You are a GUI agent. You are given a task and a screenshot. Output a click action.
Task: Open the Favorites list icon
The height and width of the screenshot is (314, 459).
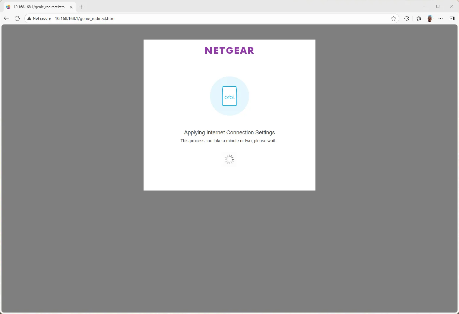click(x=419, y=18)
